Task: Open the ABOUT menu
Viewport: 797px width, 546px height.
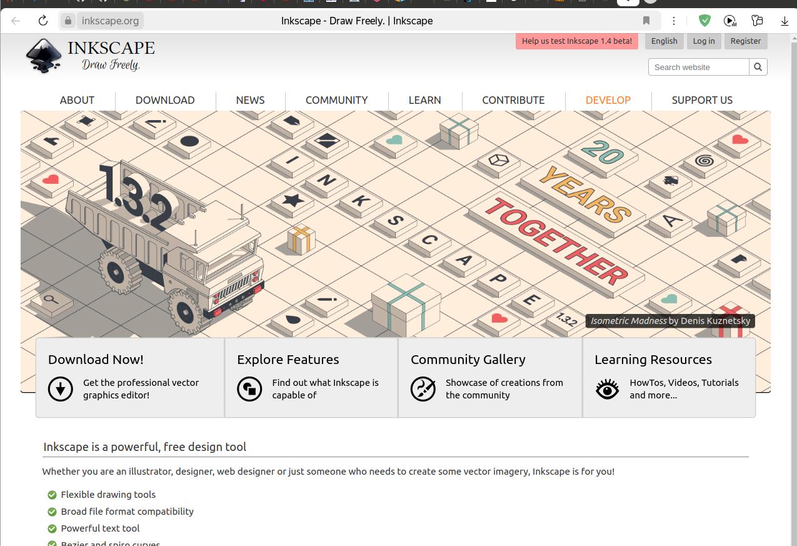Action: pyautogui.click(x=77, y=100)
